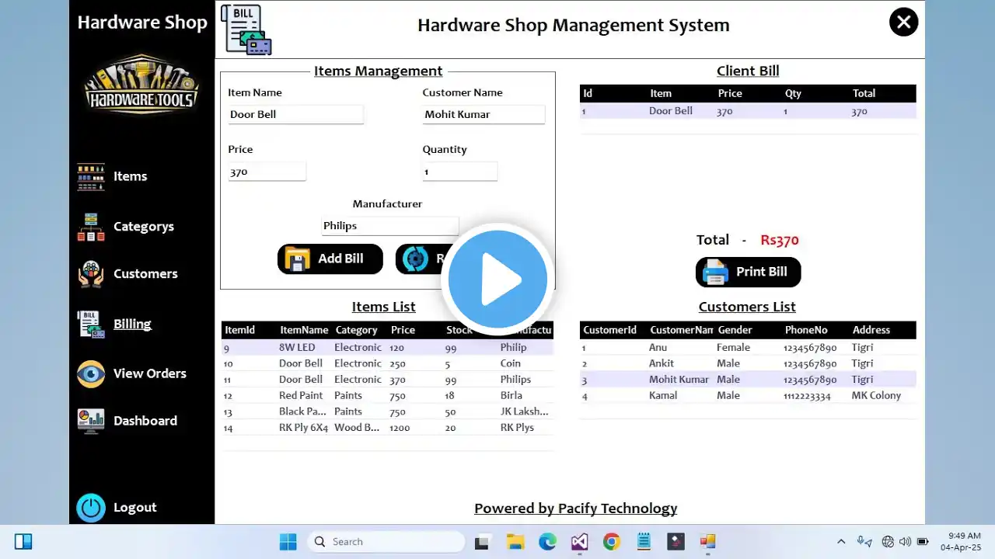Viewport: 995px width, 559px height.
Task: Click the network globe tray icon
Action: point(888,541)
